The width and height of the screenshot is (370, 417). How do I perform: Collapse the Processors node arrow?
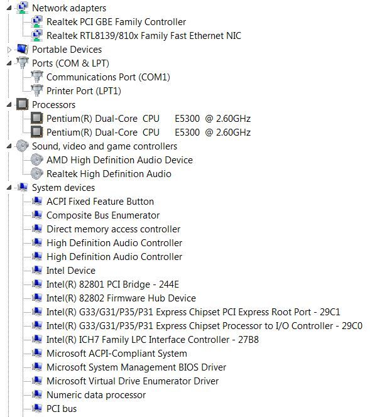(x=9, y=104)
